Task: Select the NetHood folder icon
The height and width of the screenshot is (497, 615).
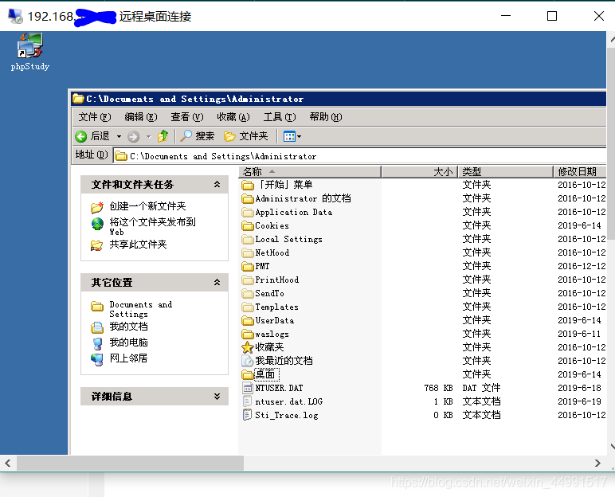Action: pos(248,252)
